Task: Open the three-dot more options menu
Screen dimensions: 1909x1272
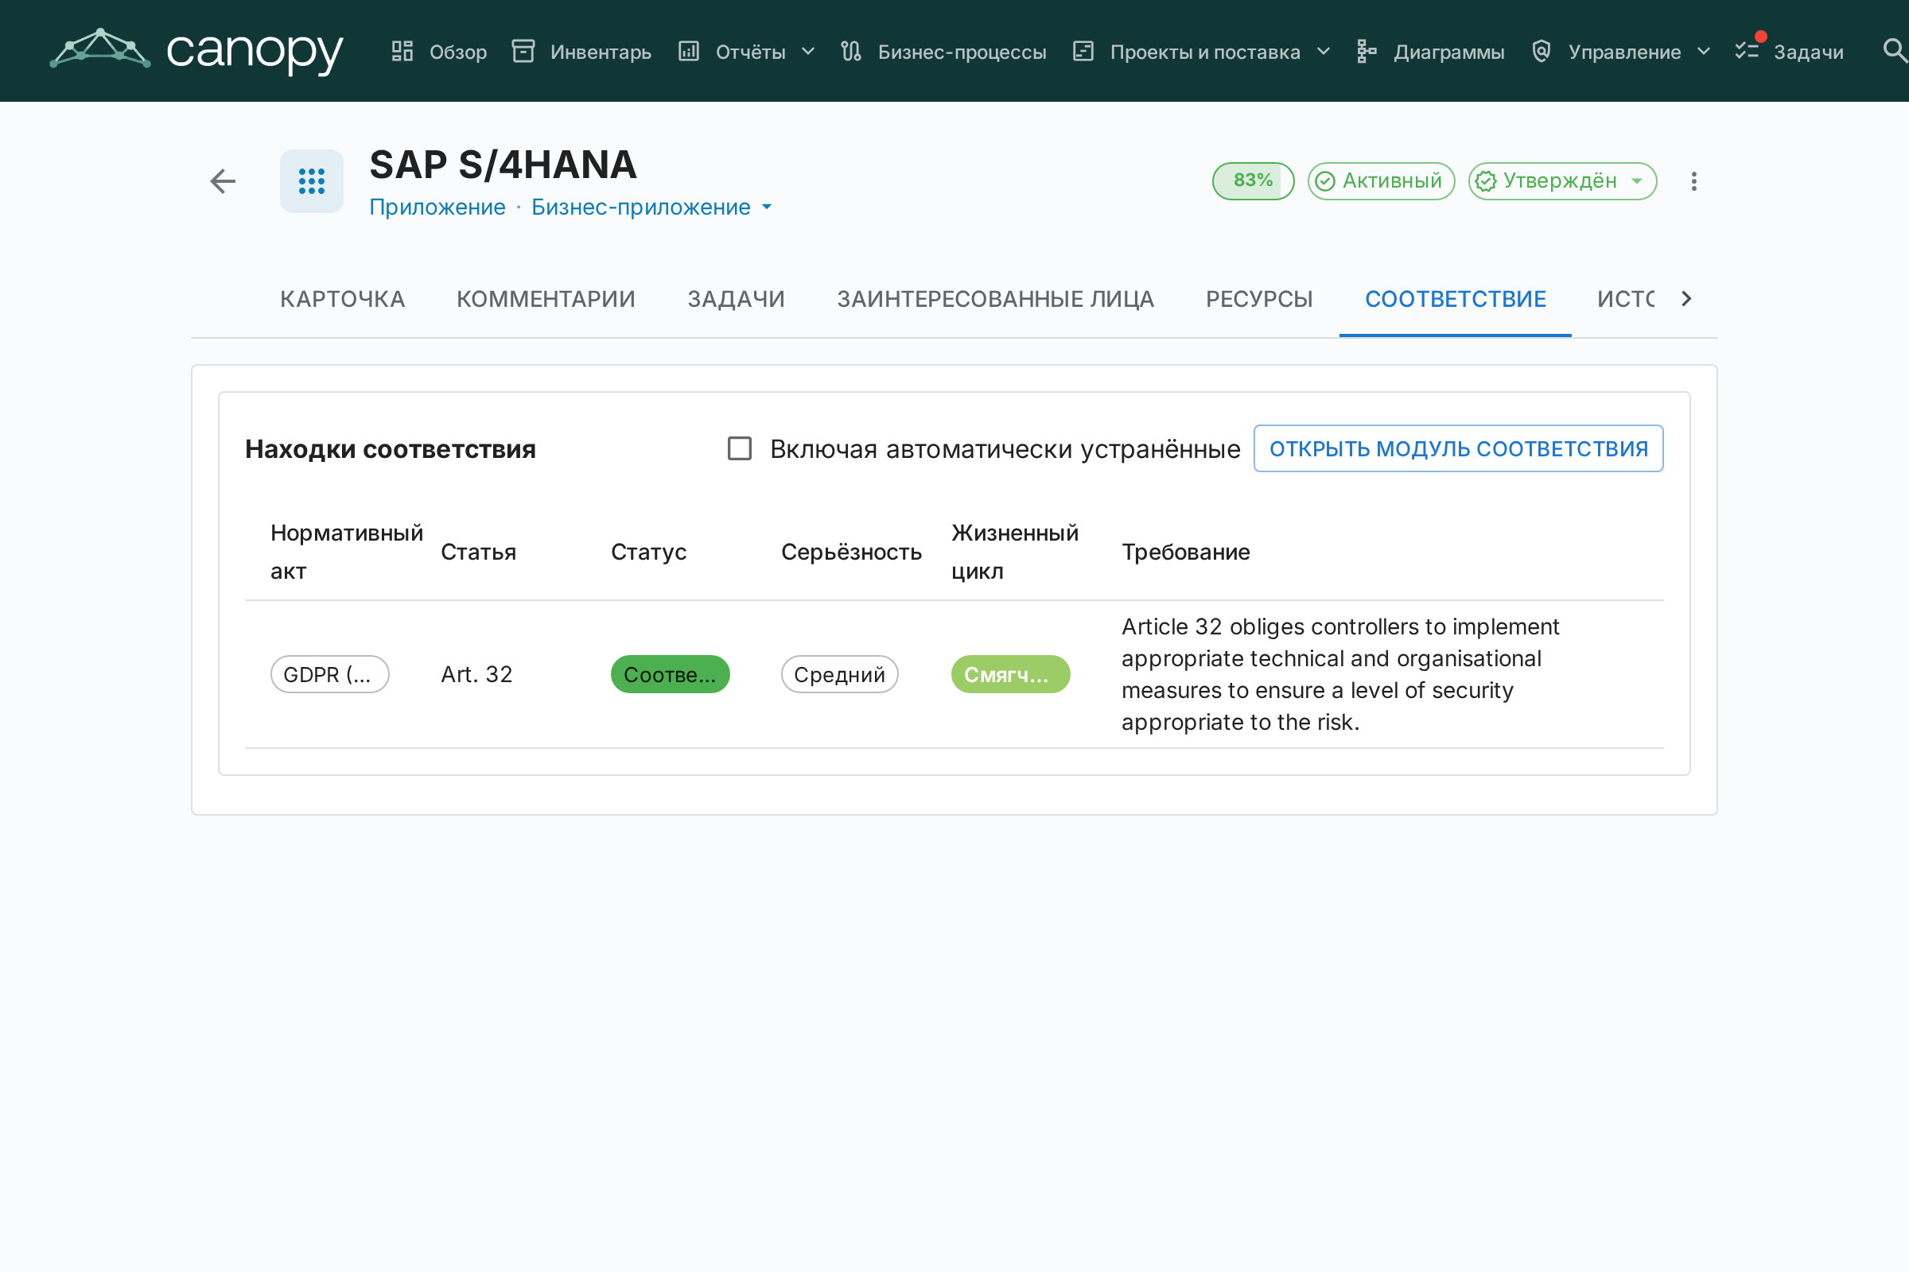Action: tap(1694, 181)
